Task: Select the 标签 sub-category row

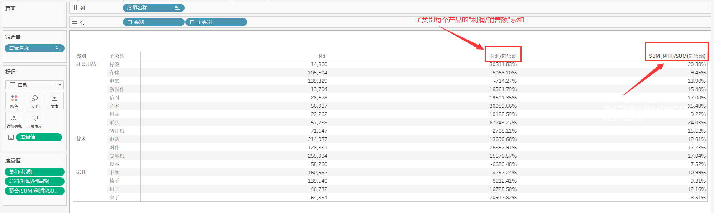Action: 114,64
